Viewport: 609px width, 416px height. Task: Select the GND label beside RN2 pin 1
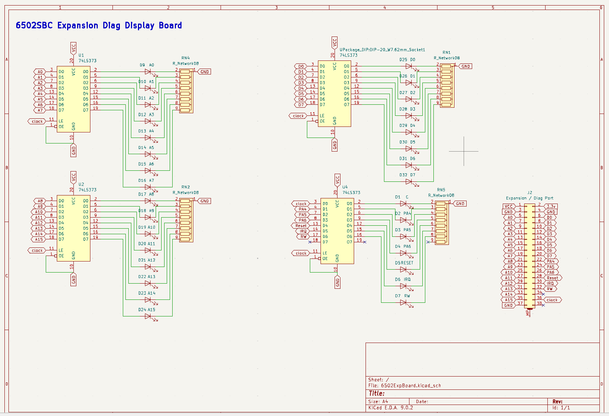click(x=204, y=201)
